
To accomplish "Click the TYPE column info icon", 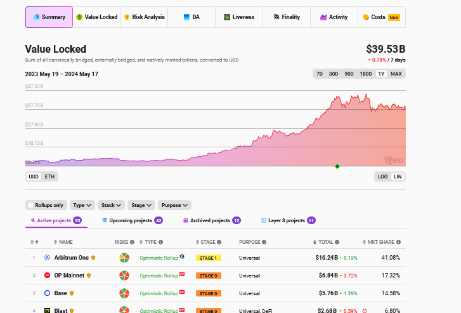I will coord(160,242).
